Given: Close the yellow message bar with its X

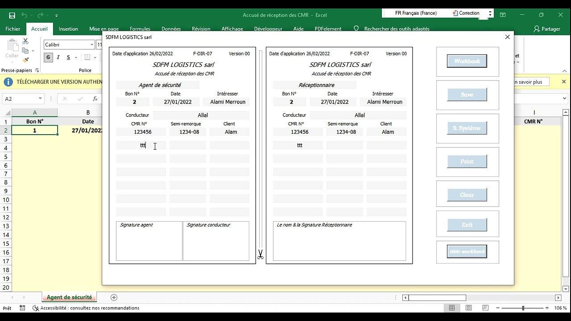Looking at the screenshot, I should (563, 82).
